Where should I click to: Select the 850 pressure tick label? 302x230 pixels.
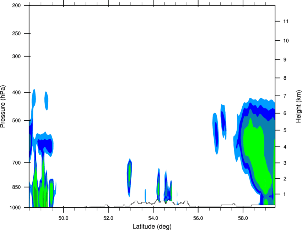16,187
